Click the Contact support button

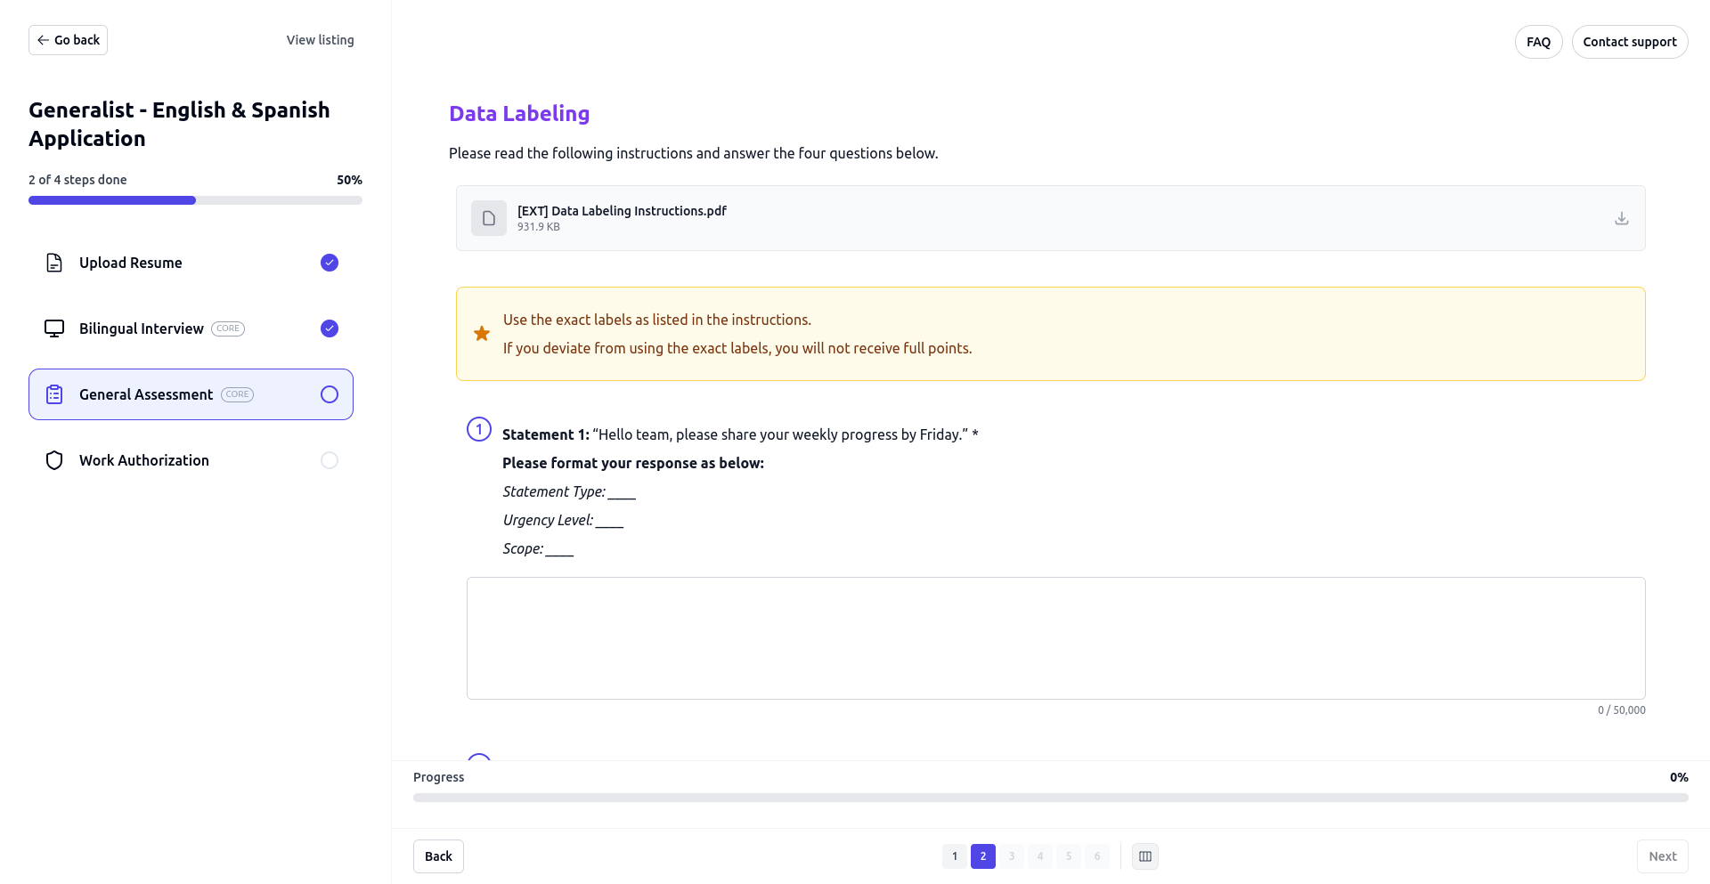click(1629, 42)
